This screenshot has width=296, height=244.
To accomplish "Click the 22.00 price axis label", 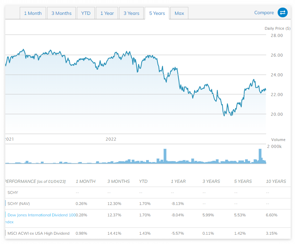I will [x=277, y=95].
